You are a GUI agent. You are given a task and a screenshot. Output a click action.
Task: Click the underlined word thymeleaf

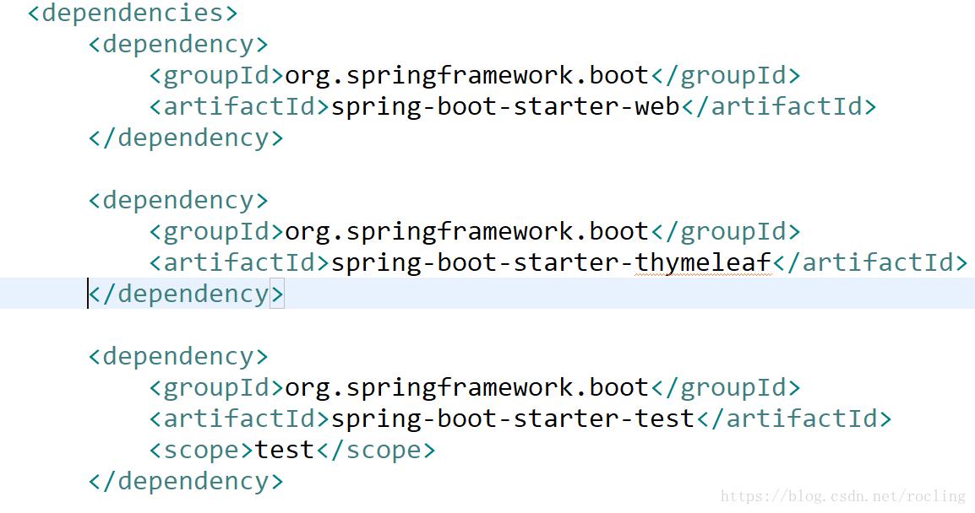703,262
